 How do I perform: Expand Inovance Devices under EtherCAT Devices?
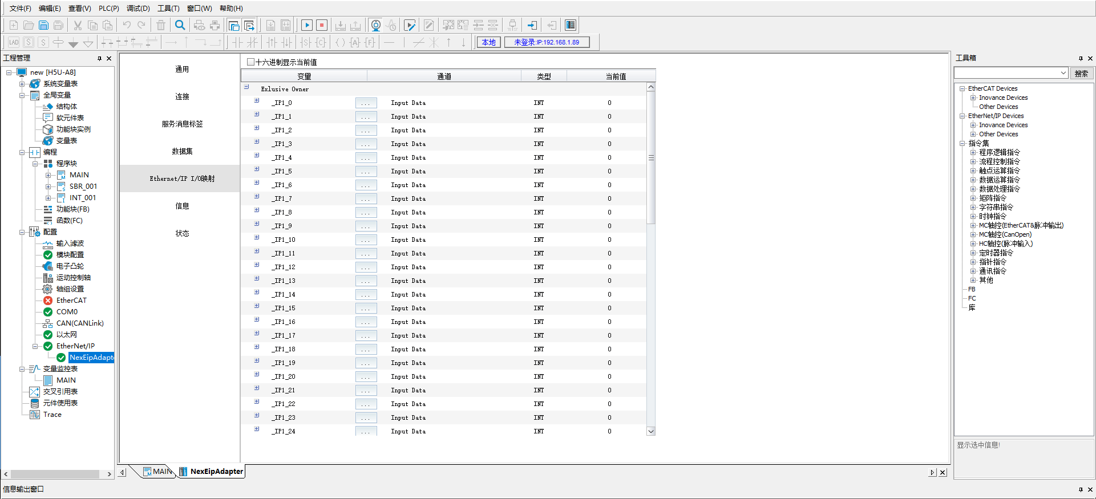point(973,98)
